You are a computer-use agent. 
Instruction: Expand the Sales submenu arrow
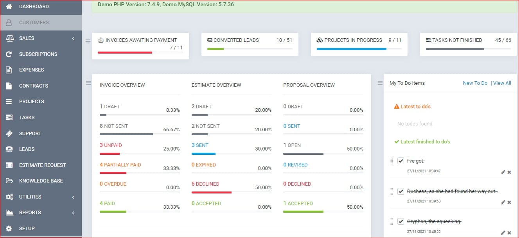pyautogui.click(x=73, y=38)
